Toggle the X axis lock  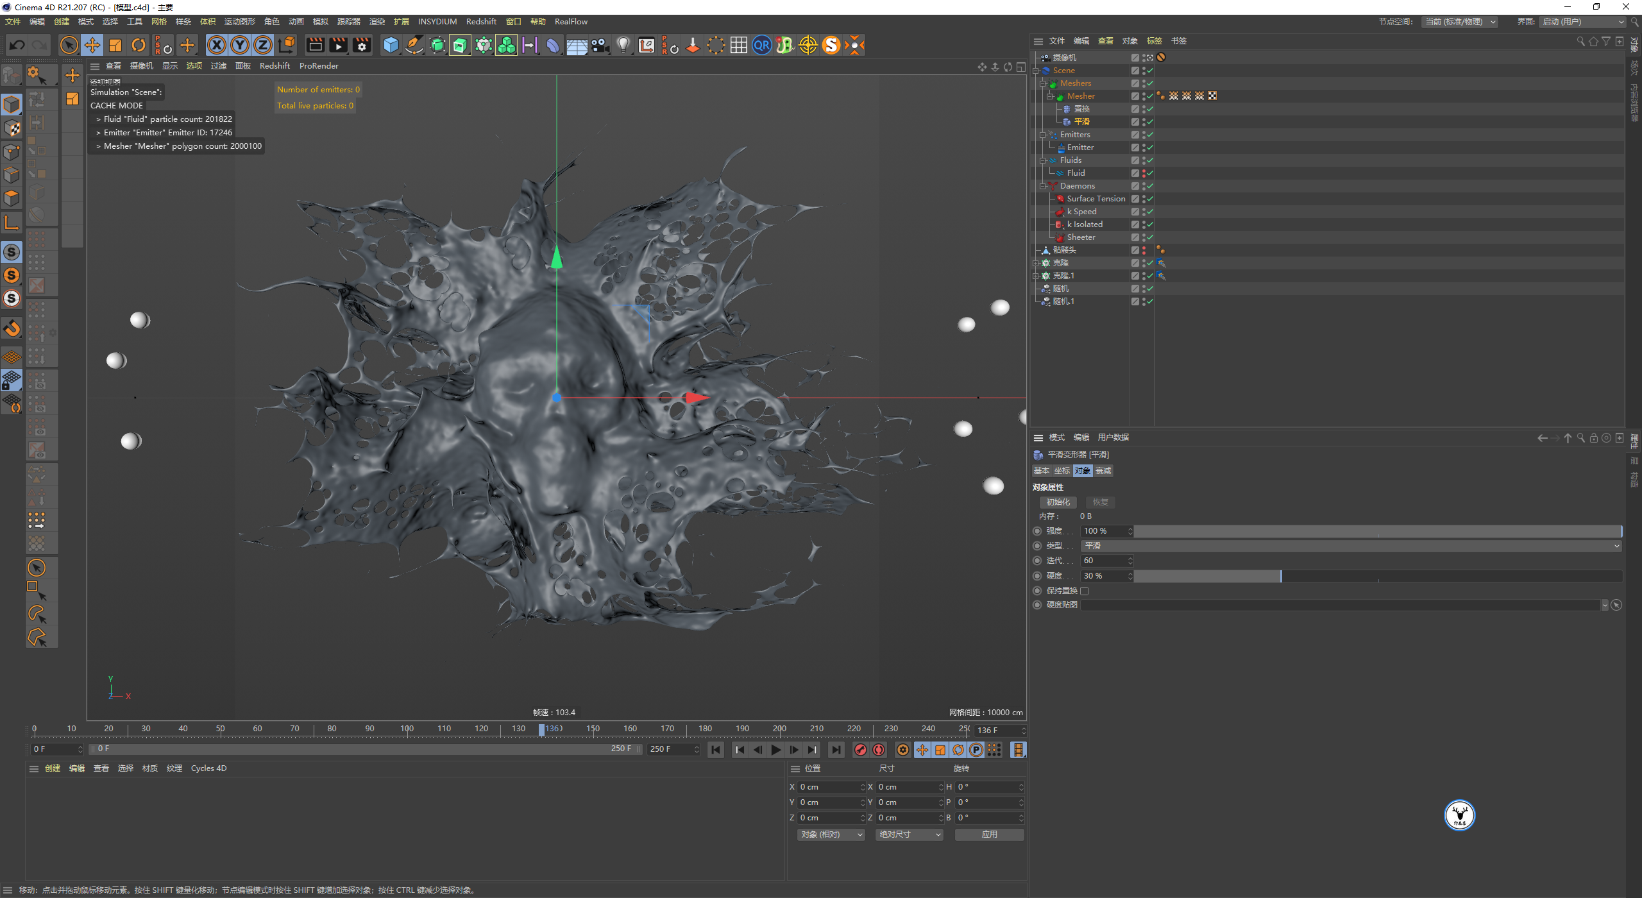[x=217, y=45]
